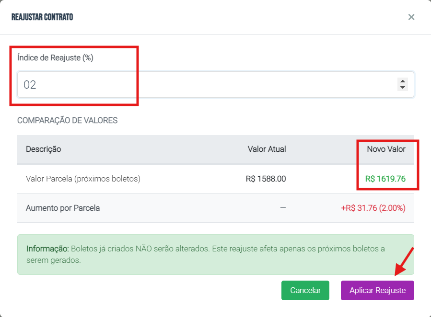Click the "Comparação de Valores" heading
The image size is (431, 317).
click(67, 120)
